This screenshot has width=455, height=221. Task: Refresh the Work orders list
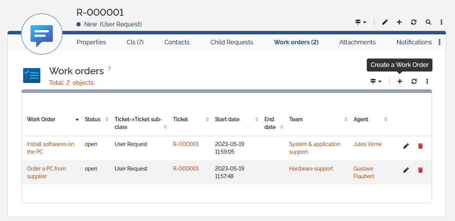point(414,81)
